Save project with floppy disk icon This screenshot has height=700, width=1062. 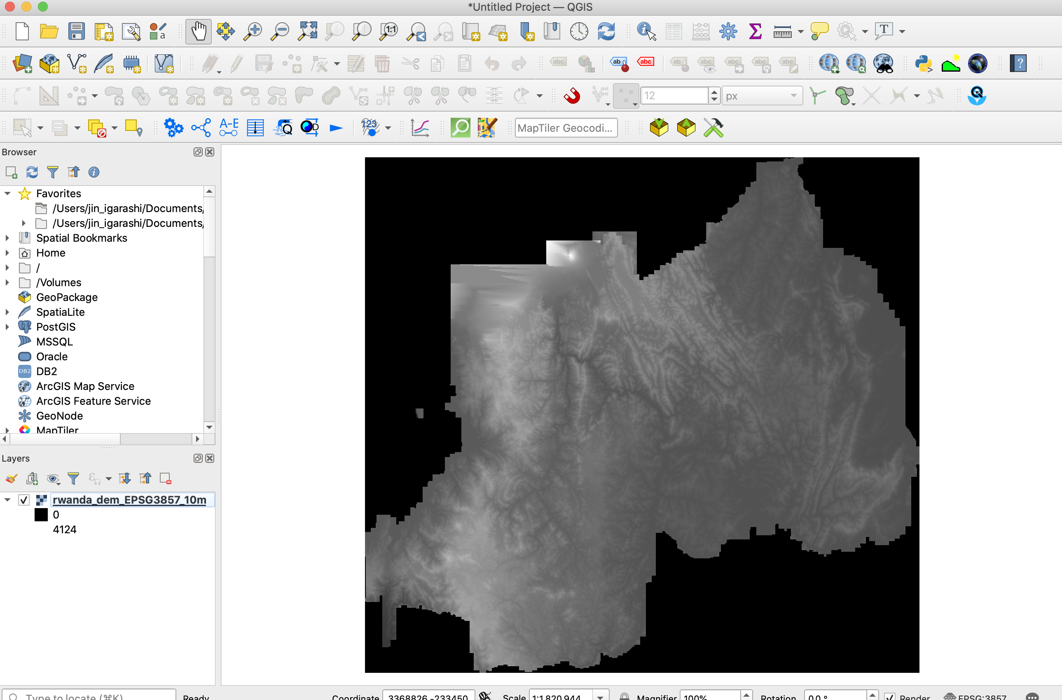click(76, 31)
